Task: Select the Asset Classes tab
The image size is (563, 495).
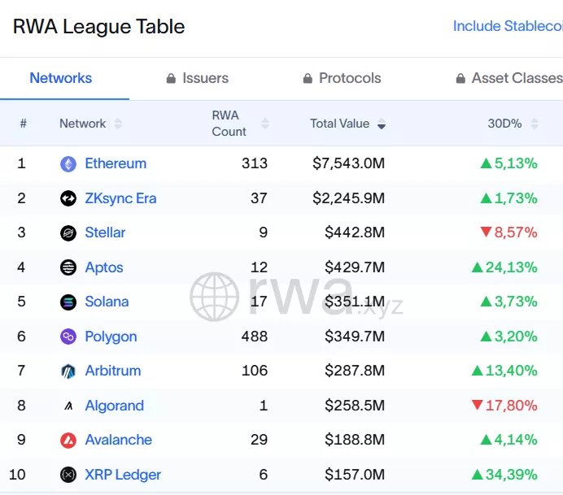Action: tap(508, 79)
